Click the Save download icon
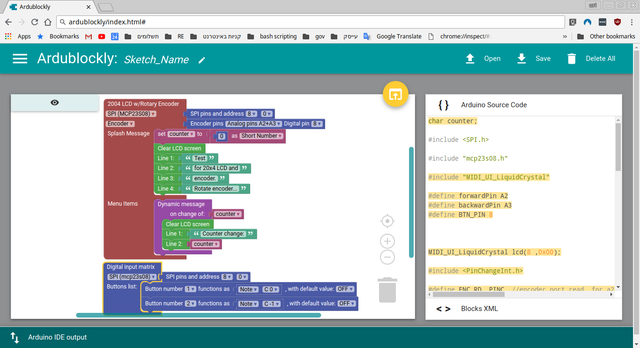Image resolution: width=640 pixels, height=348 pixels. [x=521, y=59]
